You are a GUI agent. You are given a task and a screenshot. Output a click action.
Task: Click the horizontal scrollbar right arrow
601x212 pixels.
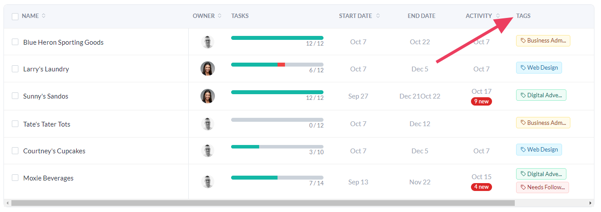[590, 203]
